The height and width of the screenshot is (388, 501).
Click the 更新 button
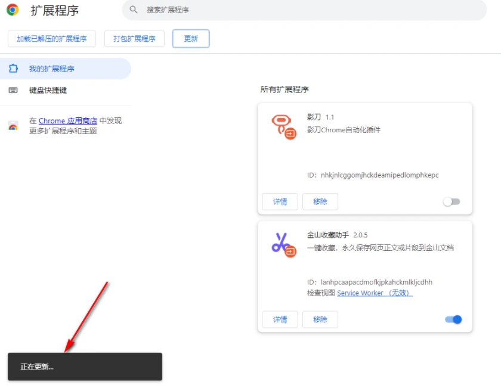[x=190, y=38]
